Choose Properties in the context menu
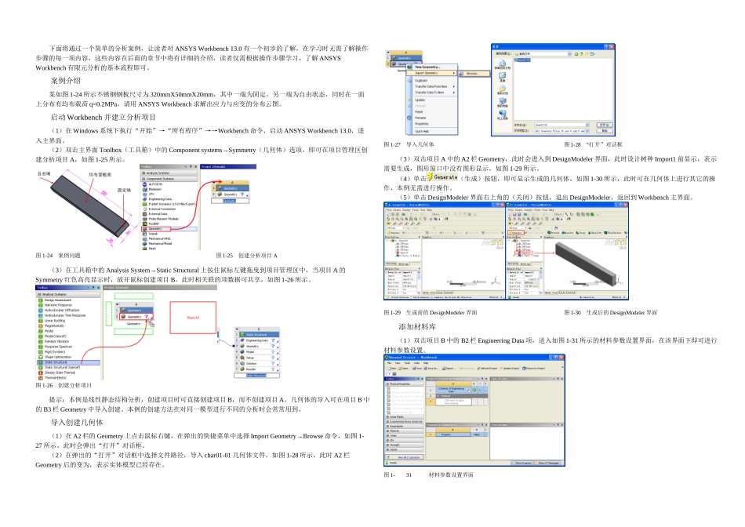The image size is (745, 527). tap(432, 124)
